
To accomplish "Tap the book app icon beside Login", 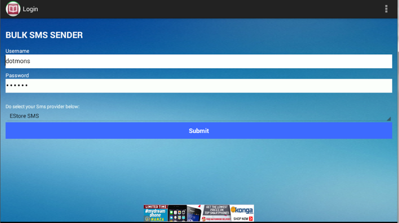I will click(x=13, y=9).
